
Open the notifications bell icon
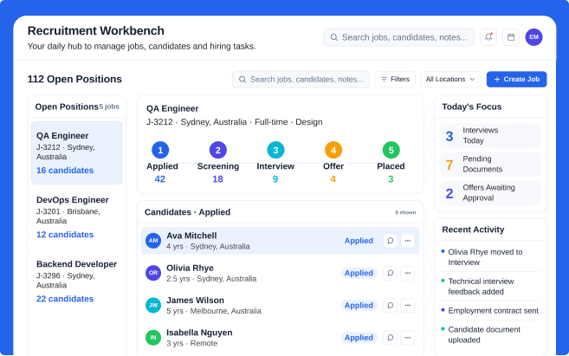pos(488,37)
